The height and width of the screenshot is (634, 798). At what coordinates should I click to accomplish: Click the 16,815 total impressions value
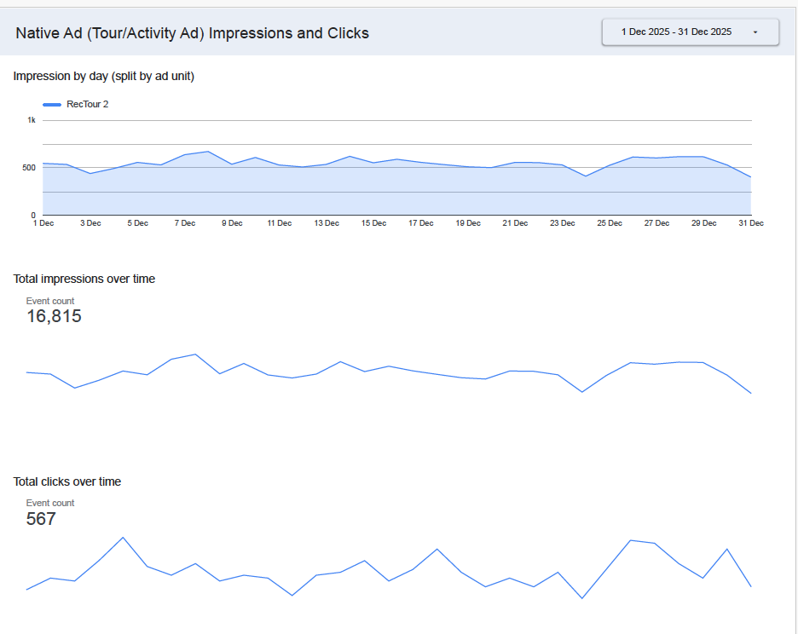click(54, 317)
